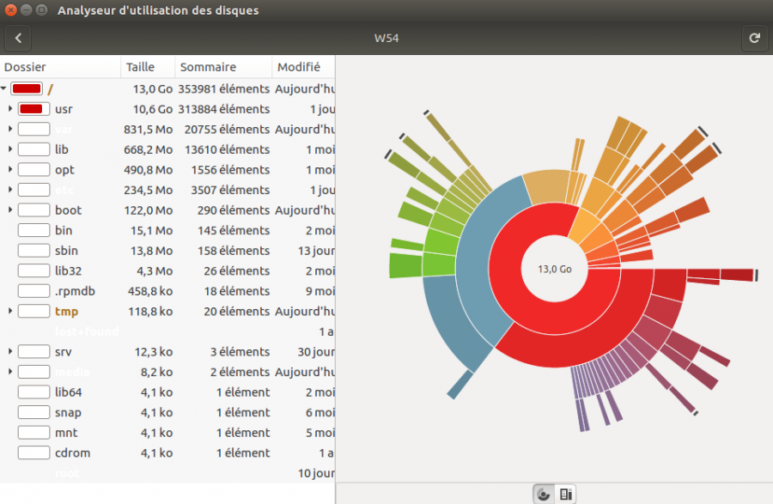Click the red usage bar for usr
The width and height of the screenshot is (773, 504).
coord(34,109)
